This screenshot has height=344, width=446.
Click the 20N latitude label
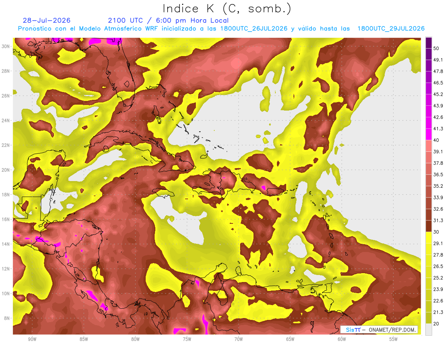(6, 170)
